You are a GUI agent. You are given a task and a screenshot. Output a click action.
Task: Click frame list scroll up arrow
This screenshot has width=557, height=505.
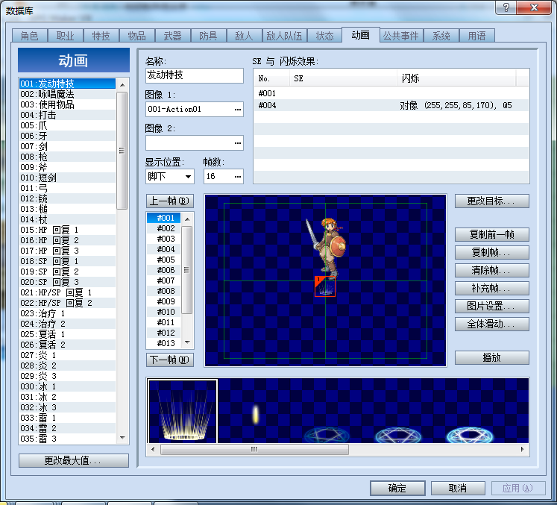click(187, 219)
